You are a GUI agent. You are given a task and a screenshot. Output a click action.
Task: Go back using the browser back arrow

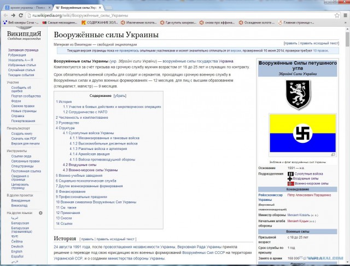5,15
